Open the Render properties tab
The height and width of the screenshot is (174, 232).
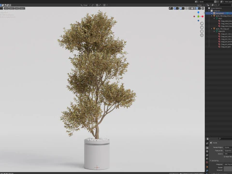pos(207,148)
